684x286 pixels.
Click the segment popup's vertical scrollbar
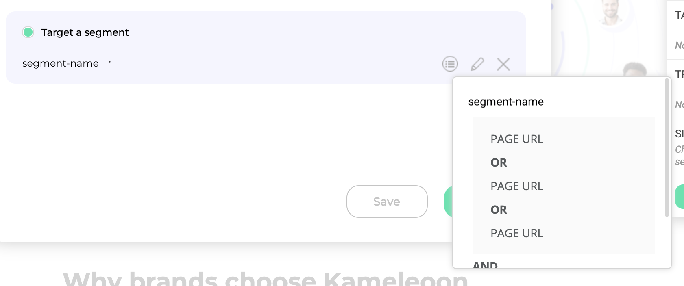(x=667, y=148)
